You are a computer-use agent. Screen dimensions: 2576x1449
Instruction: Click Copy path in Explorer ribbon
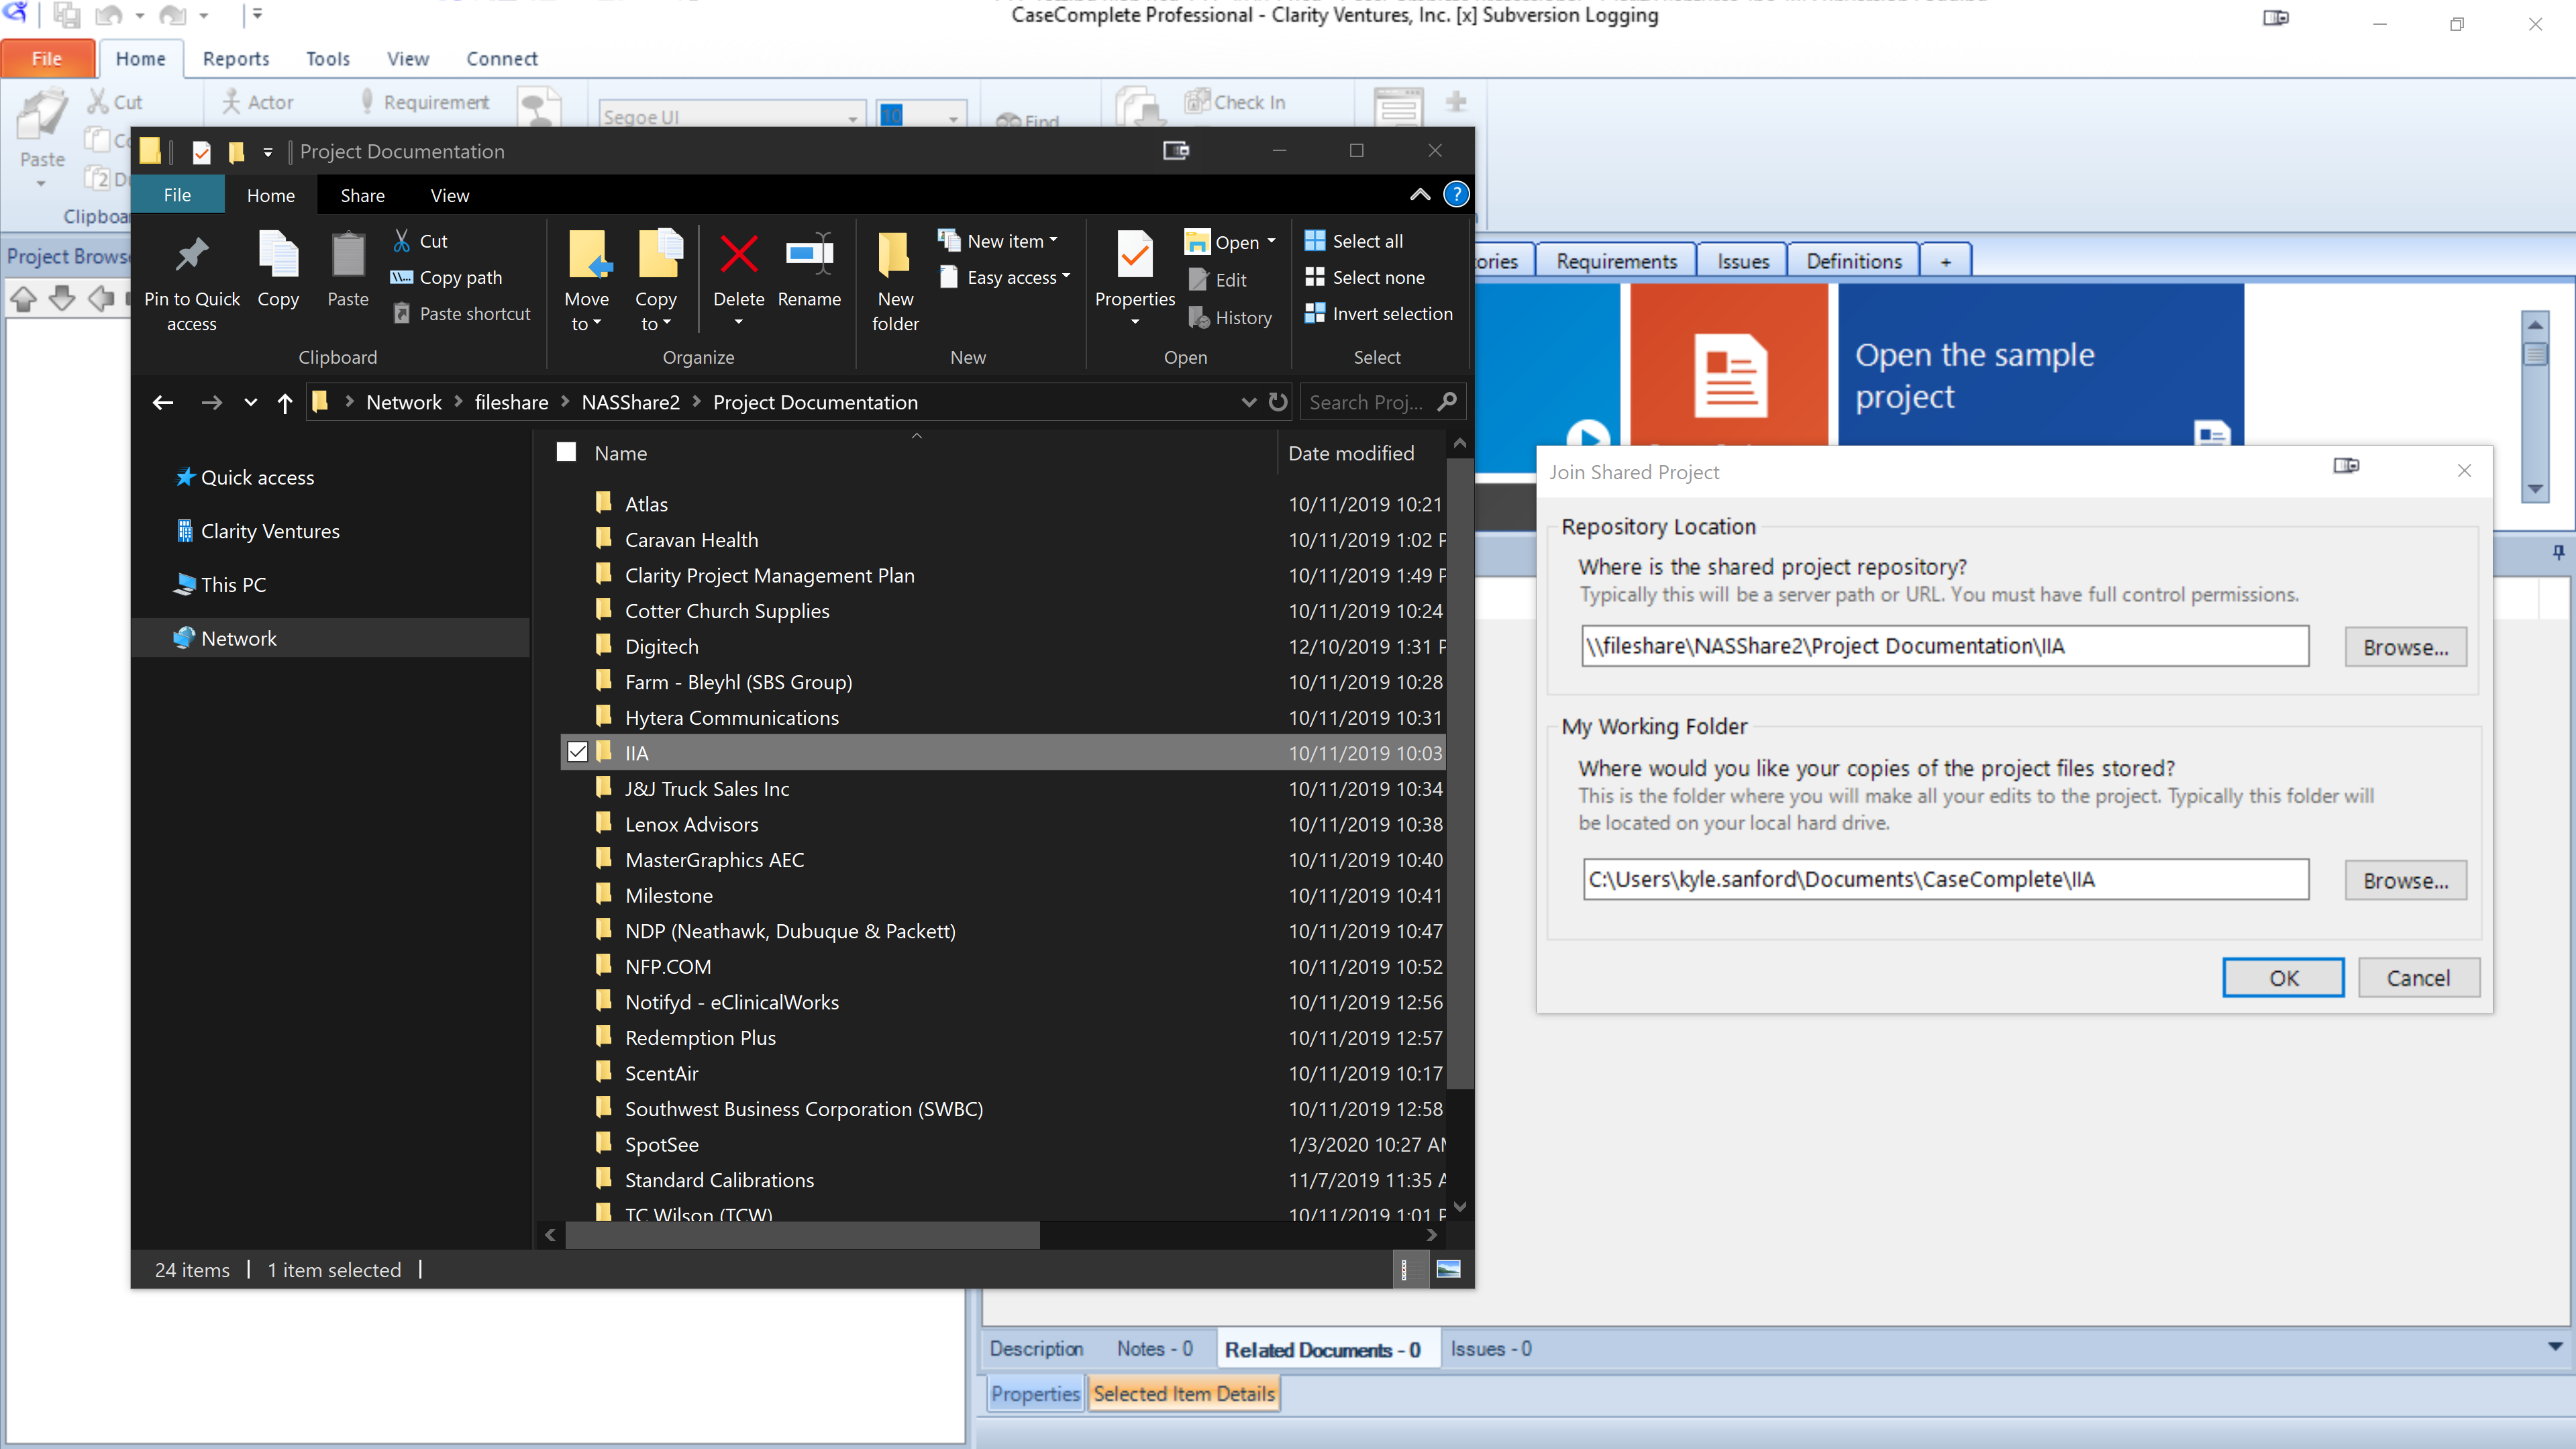446,277
